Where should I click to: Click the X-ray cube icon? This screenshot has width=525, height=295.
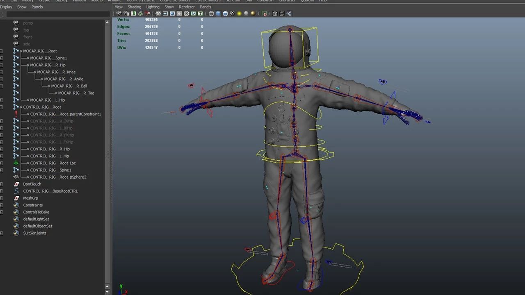[275, 14]
